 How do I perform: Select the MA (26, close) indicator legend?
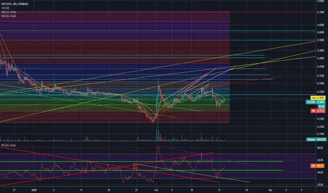(8, 16)
